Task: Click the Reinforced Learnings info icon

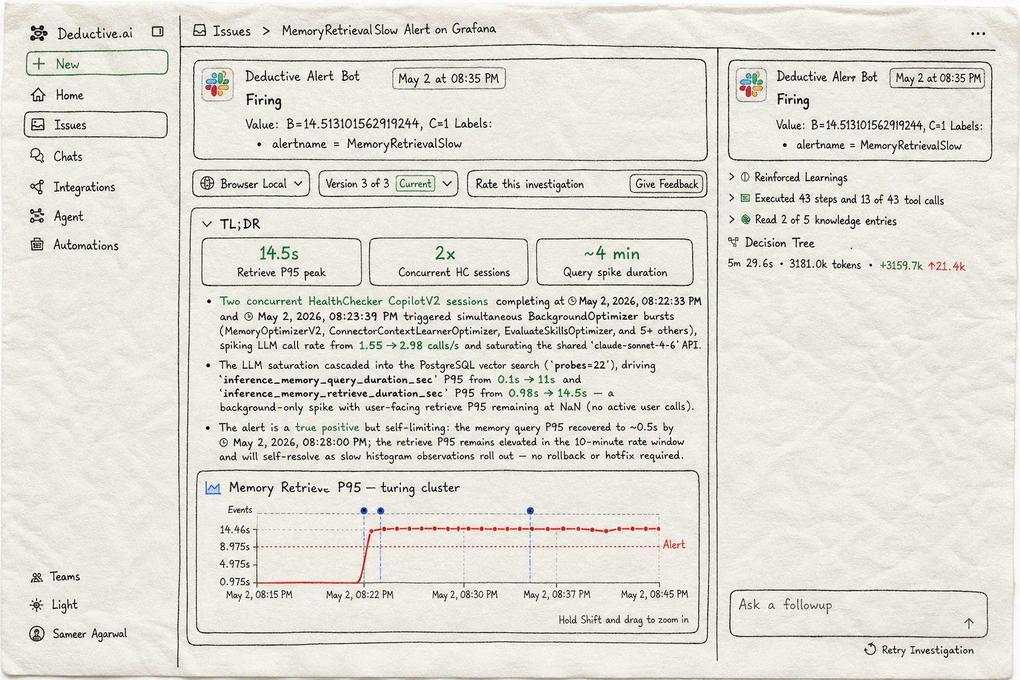Action: tap(745, 177)
